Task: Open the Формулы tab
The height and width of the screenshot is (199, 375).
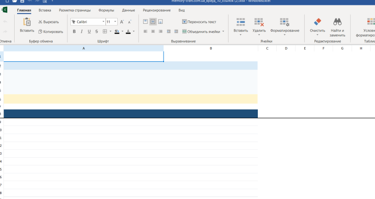Action: pyautogui.click(x=106, y=10)
